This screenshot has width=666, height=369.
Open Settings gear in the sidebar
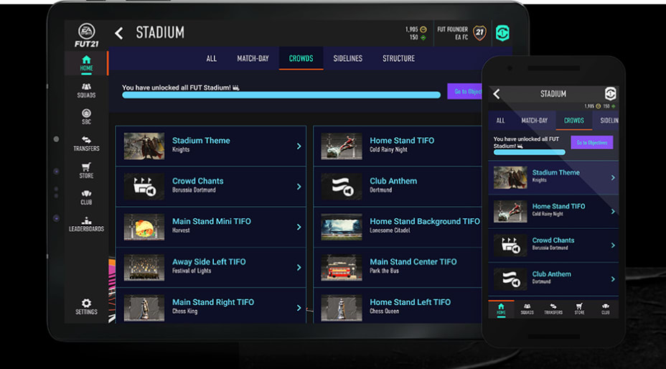coord(86,307)
